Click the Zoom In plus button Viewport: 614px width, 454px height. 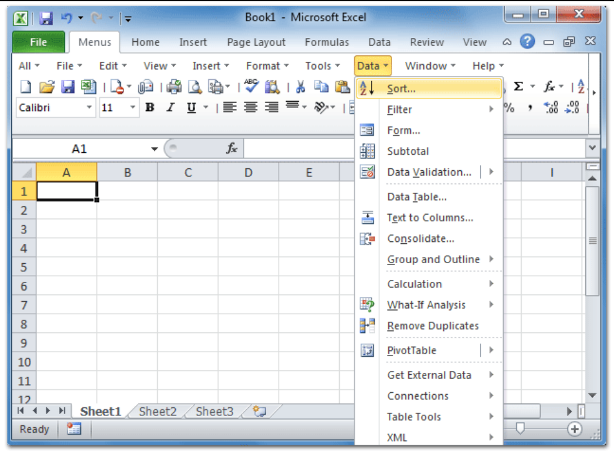tap(575, 429)
